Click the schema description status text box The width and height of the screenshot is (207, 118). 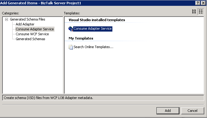(x=103, y=98)
